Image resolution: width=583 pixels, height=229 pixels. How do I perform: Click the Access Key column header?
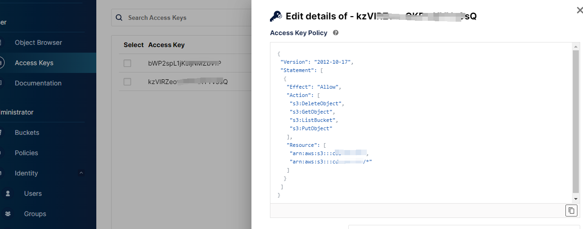166,45
